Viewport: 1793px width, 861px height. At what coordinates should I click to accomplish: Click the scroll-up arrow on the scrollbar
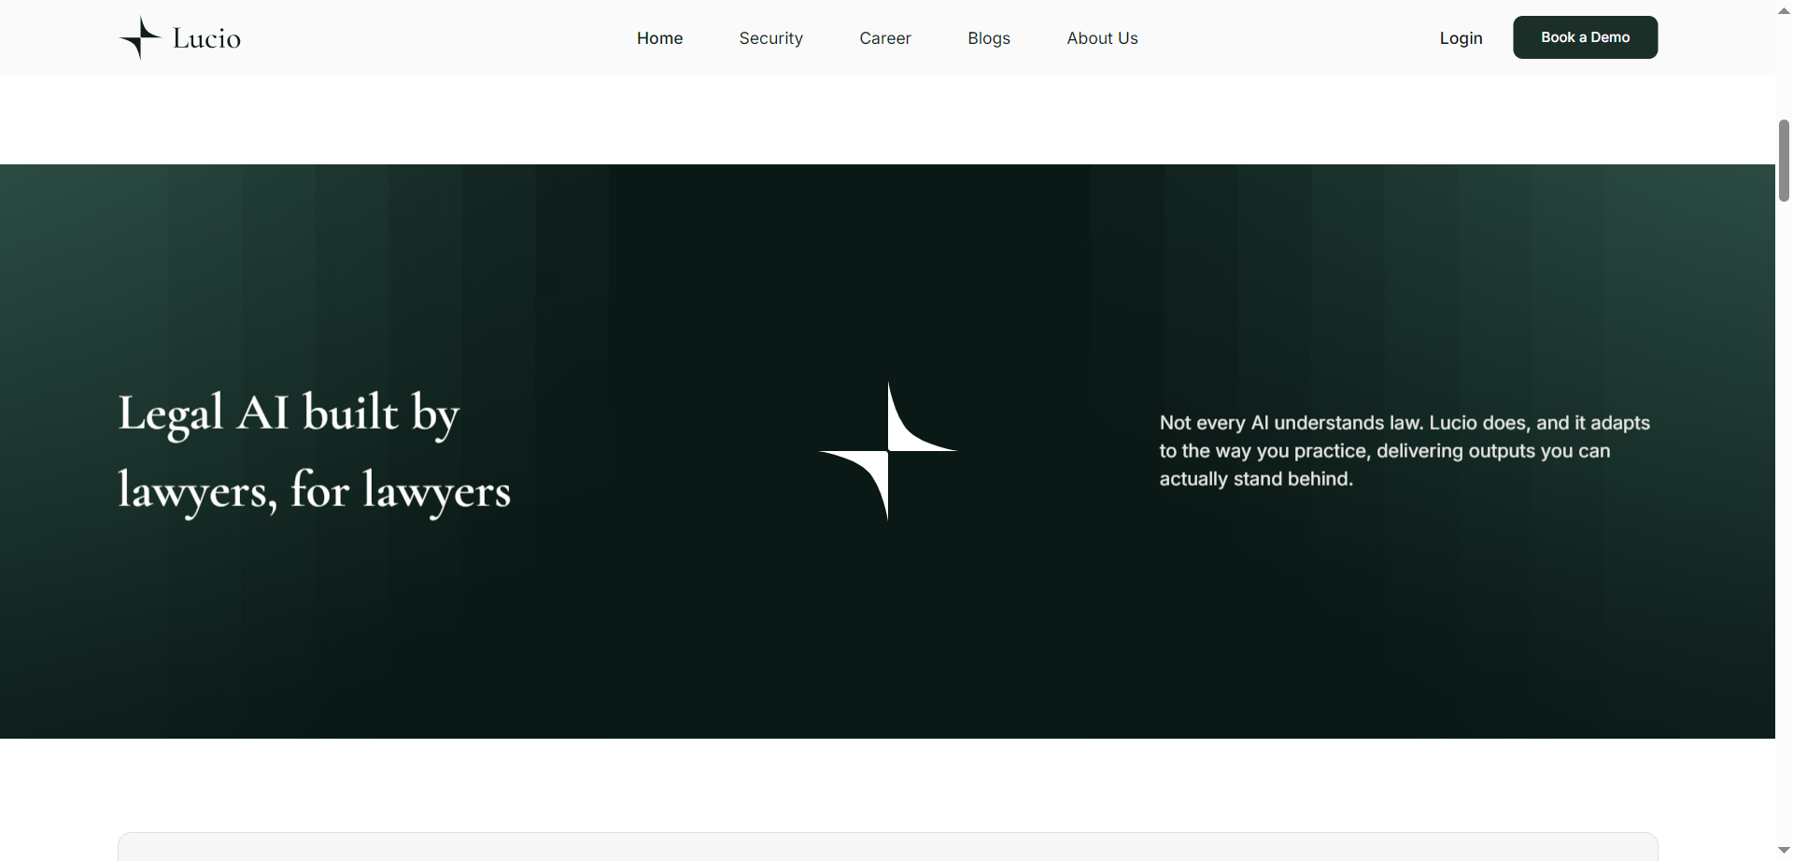pos(1784,9)
